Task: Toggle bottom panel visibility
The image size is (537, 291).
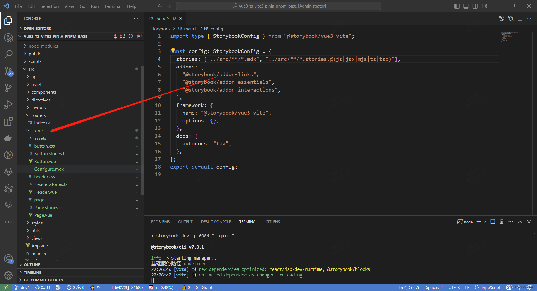Action: (x=466, y=6)
